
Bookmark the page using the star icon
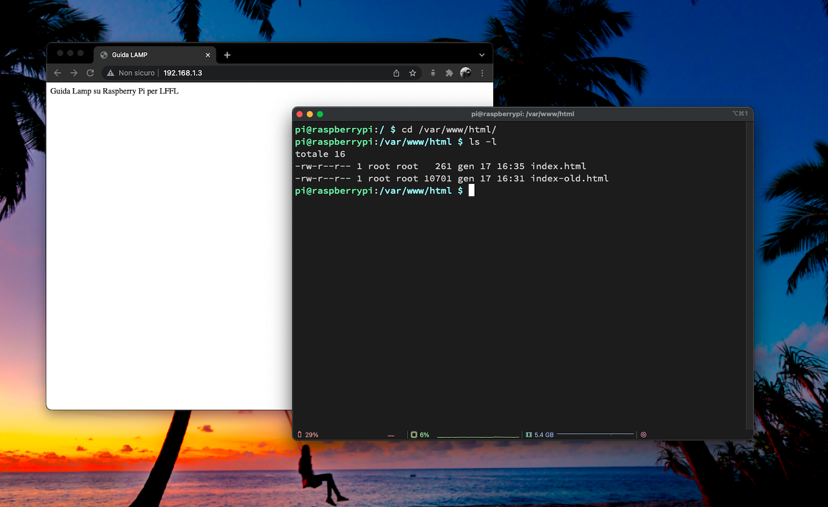[x=412, y=73]
